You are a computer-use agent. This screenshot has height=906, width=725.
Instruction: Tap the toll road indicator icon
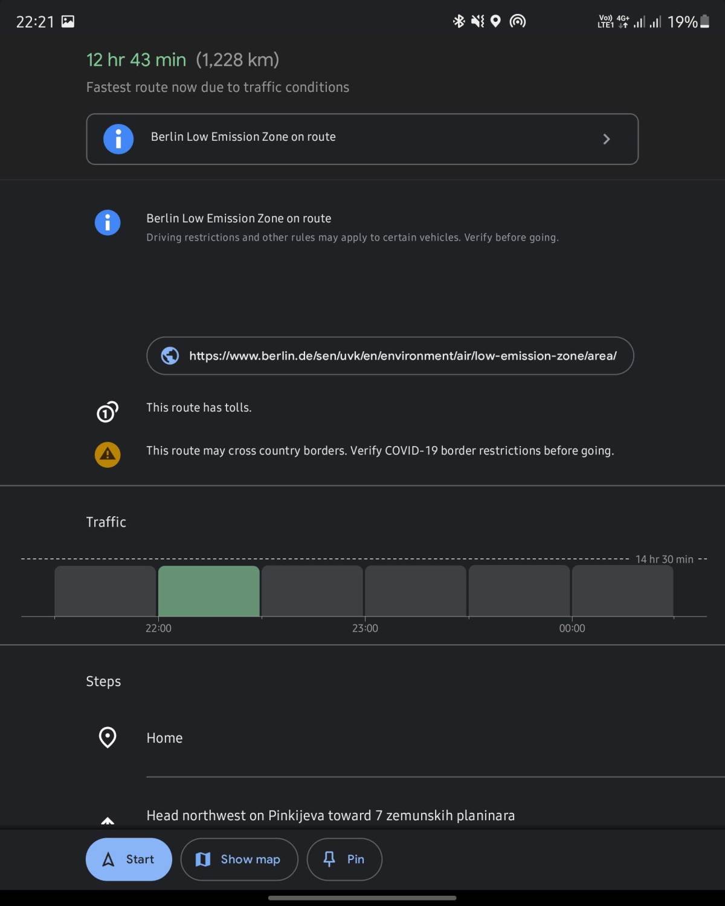pyautogui.click(x=107, y=412)
